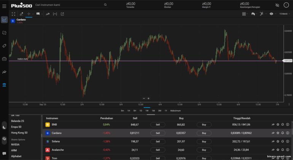
Task: Click Buy button for Avalanche
Action: click(x=204, y=150)
